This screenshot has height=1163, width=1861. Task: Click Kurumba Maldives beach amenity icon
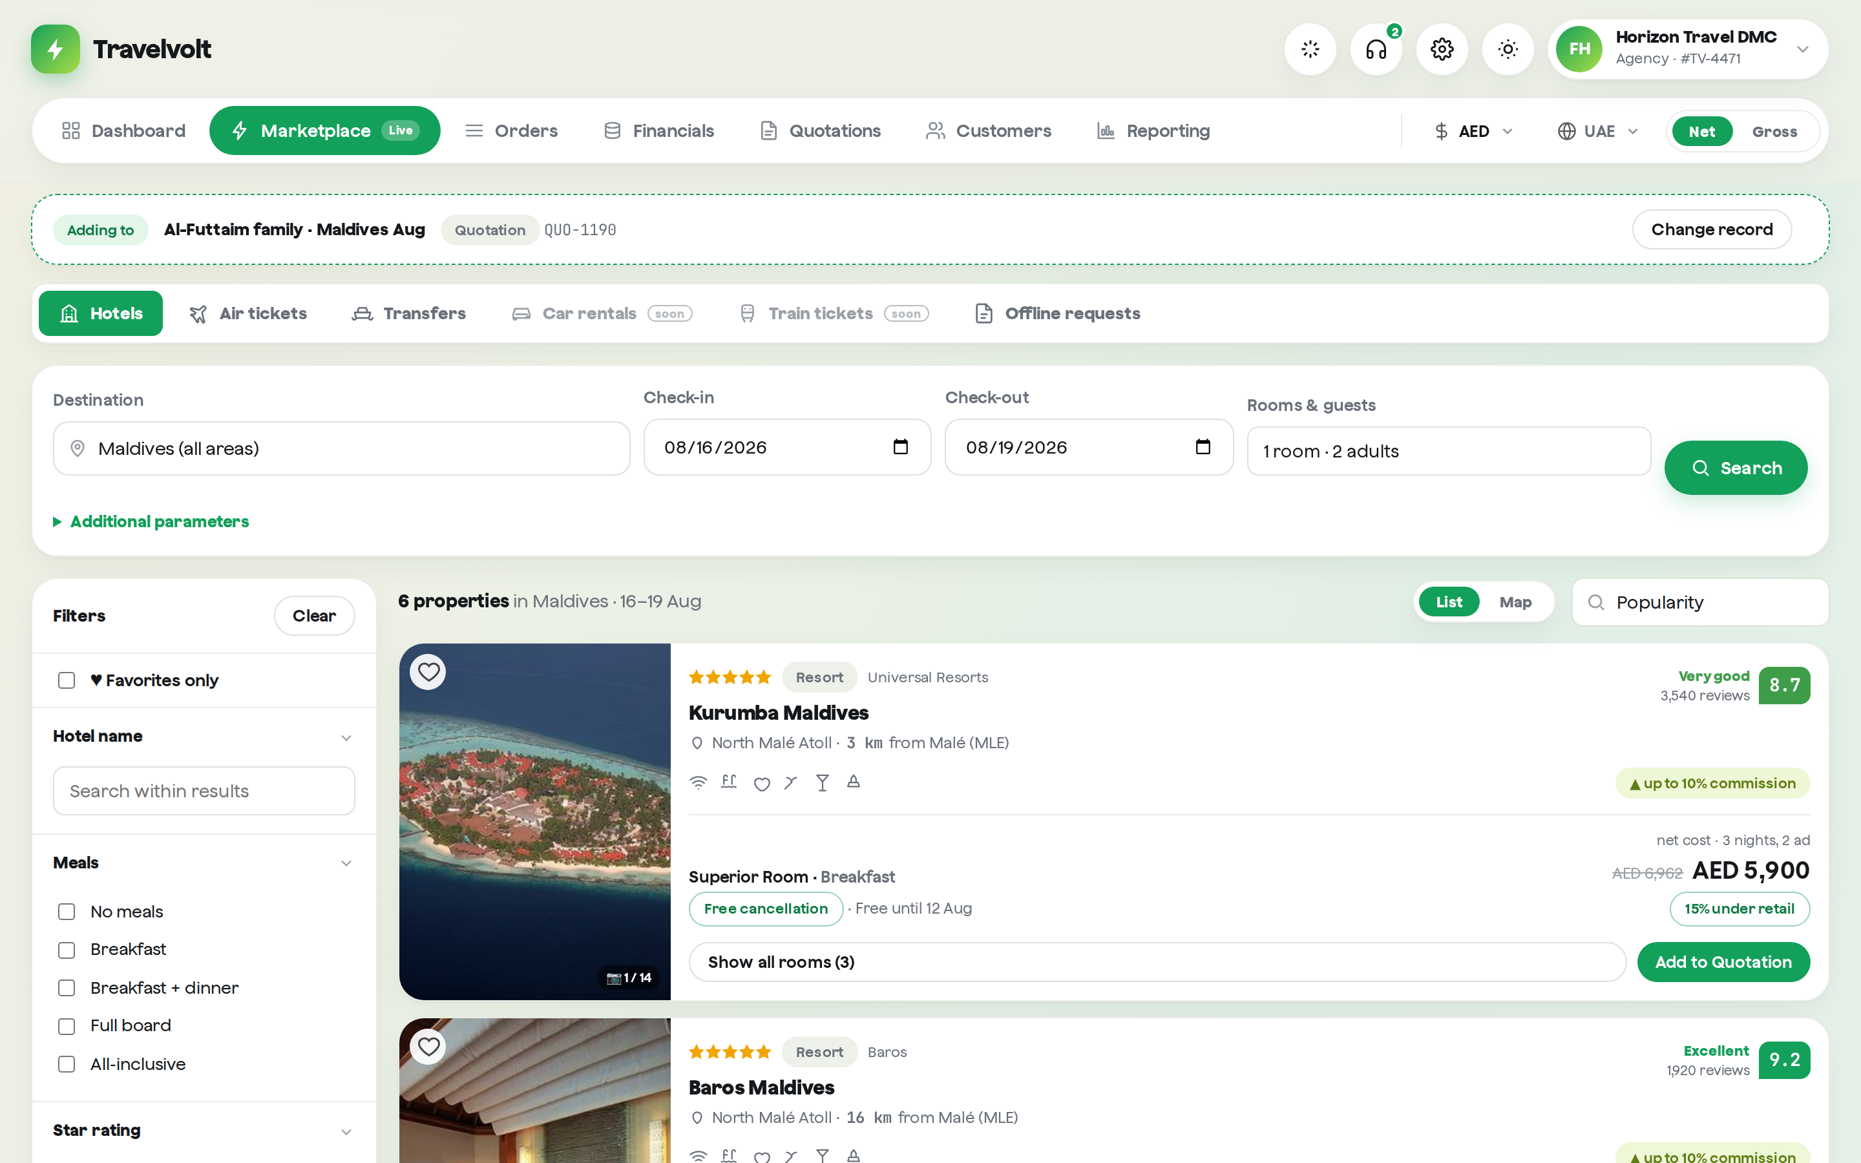[x=790, y=782]
